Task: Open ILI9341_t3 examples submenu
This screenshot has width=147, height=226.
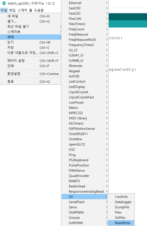Action: (85, 55)
